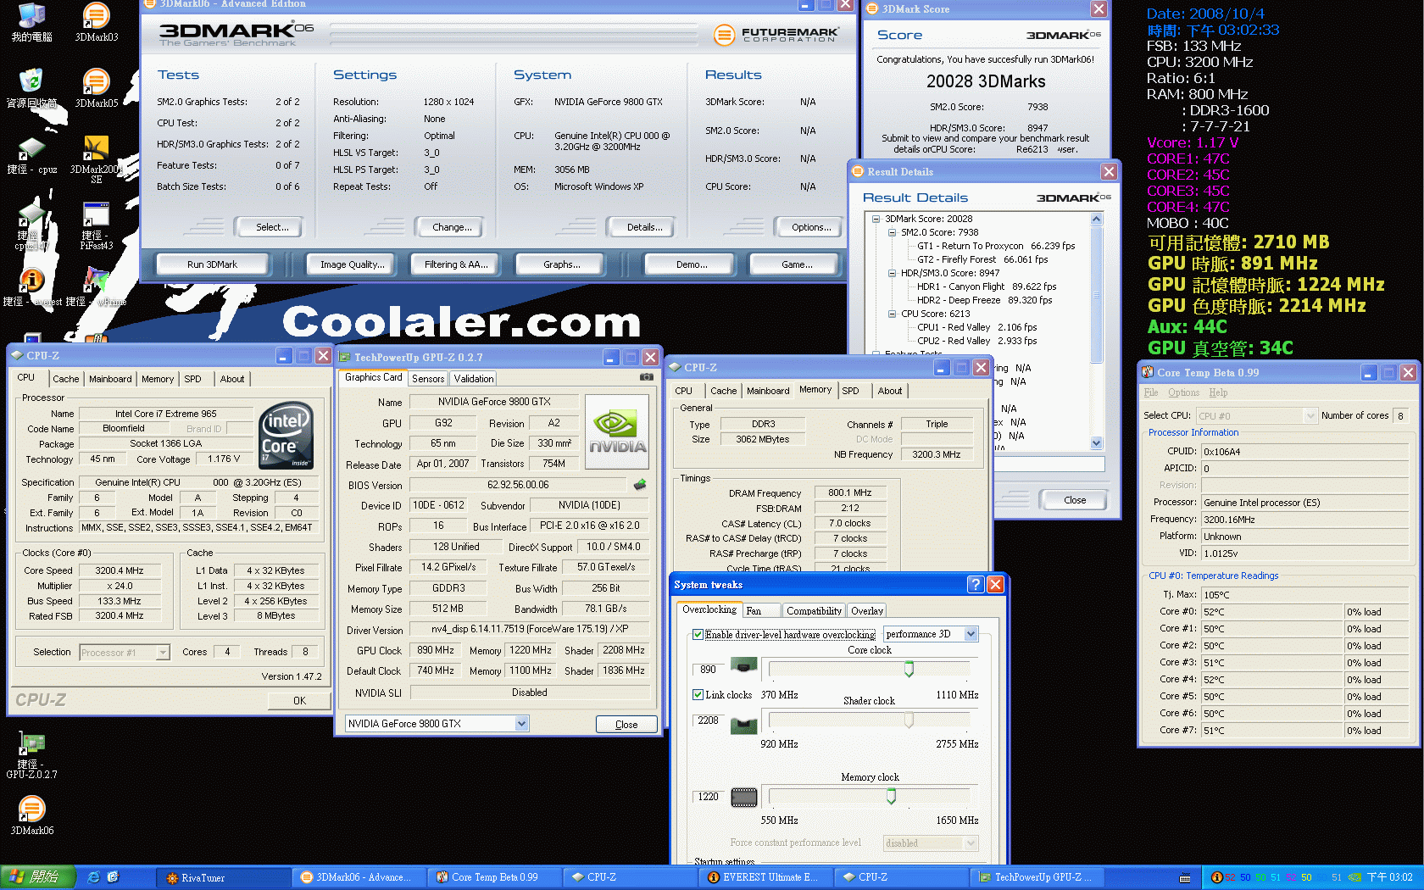The height and width of the screenshot is (890, 1424).
Task: Open the File menu in Core Temp
Action: pos(1150,392)
